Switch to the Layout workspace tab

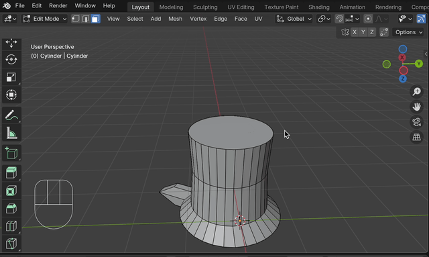click(x=140, y=7)
